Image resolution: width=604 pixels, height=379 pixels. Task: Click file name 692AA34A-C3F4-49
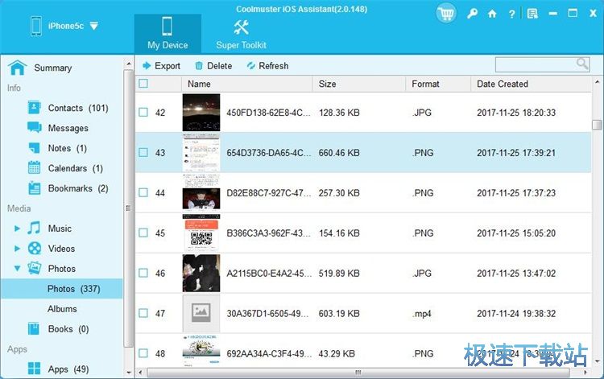tap(268, 353)
